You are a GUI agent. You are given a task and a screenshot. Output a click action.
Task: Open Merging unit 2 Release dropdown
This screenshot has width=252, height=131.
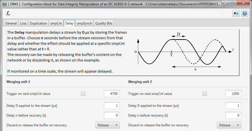(x=229, y=125)
